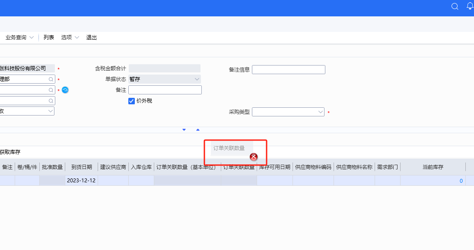Viewport: 474px width, 250px height.
Task: Open the lookup magnifier below the sync icon field
Action: tap(51, 100)
